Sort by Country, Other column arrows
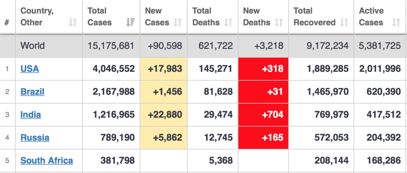Image resolution: width=407 pixels, height=173 pixels. (x=73, y=23)
